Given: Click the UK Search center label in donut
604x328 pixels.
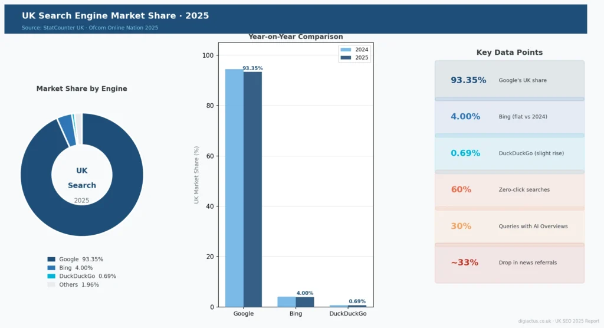Looking at the screenshot, I should click(x=81, y=178).
